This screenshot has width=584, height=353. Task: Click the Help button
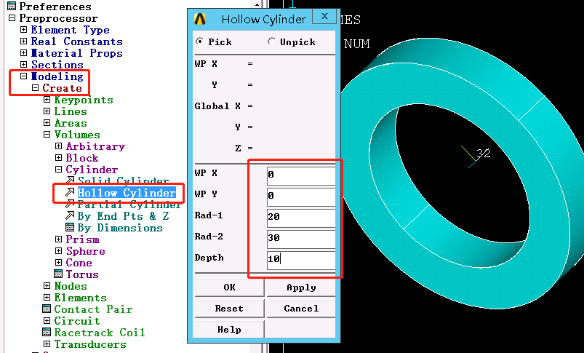click(229, 330)
